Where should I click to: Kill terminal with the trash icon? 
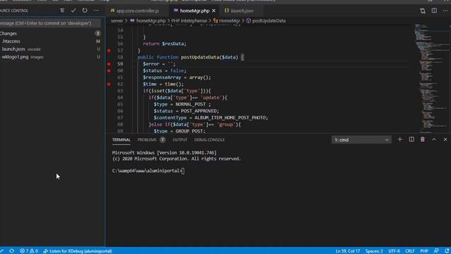coord(423,140)
